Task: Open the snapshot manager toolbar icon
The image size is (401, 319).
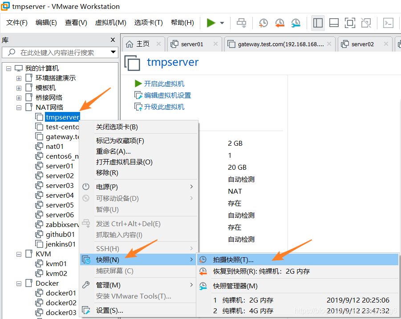Action: [296, 23]
